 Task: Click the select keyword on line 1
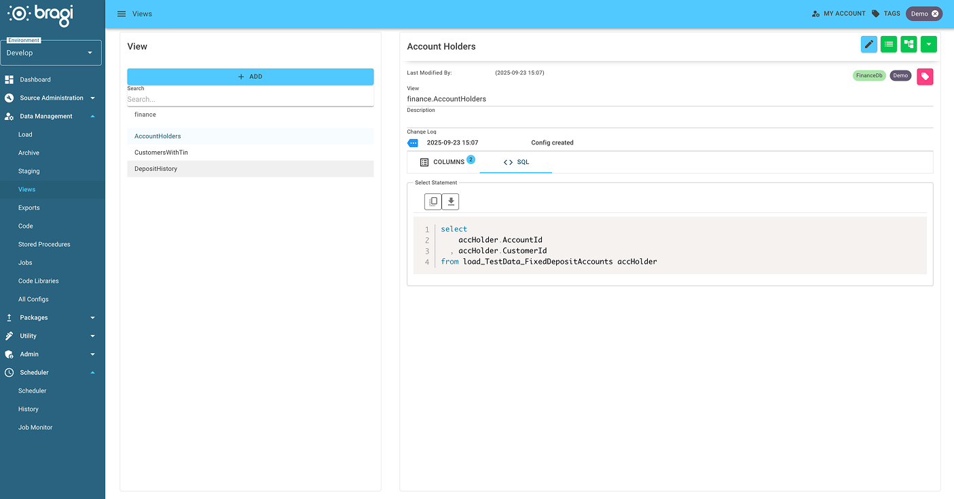coord(454,229)
